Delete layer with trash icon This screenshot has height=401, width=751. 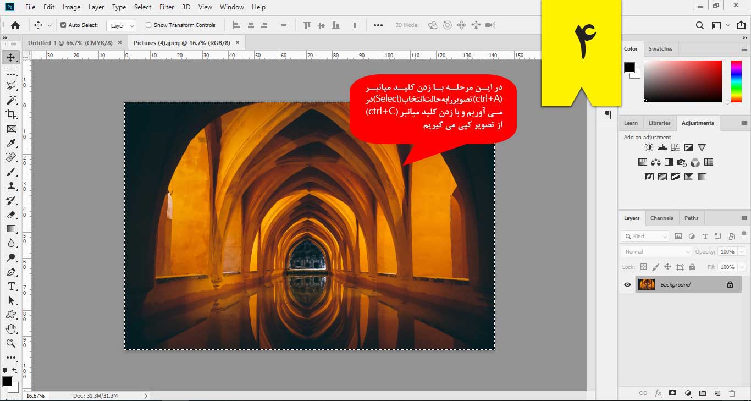[732, 393]
